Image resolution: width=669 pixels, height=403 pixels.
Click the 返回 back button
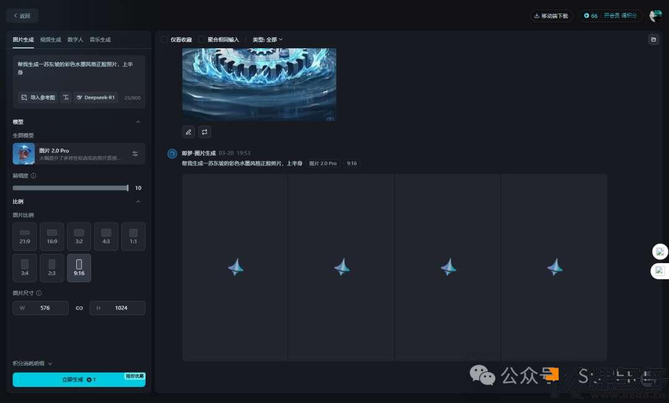(x=22, y=16)
